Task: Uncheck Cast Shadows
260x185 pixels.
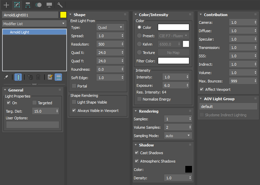Action: click(x=137, y=152)
